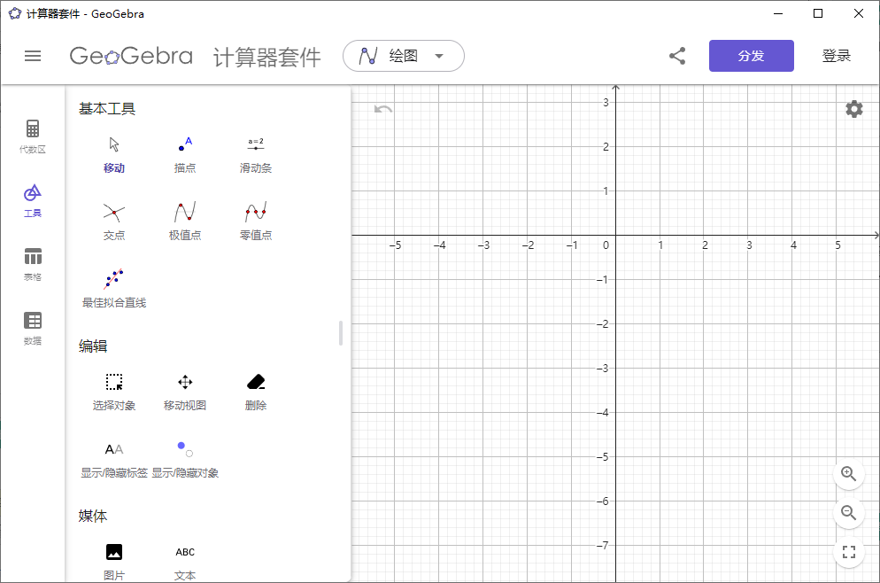The height and width of the screenshot is (583, 880).
Task: Open the hamburger main menu
Action: tap(33, 55)
